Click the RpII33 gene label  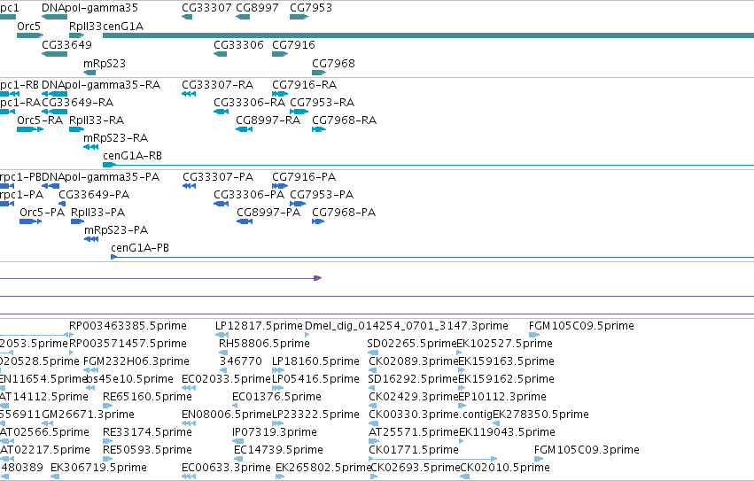pyautogui.click(x=86, y=26)
